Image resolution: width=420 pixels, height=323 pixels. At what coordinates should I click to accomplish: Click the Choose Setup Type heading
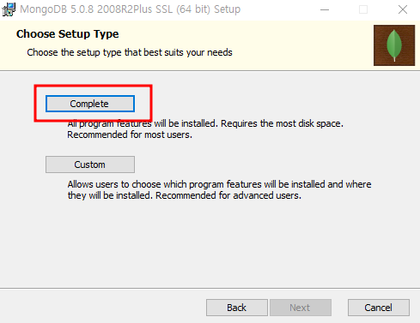[68, 34]
